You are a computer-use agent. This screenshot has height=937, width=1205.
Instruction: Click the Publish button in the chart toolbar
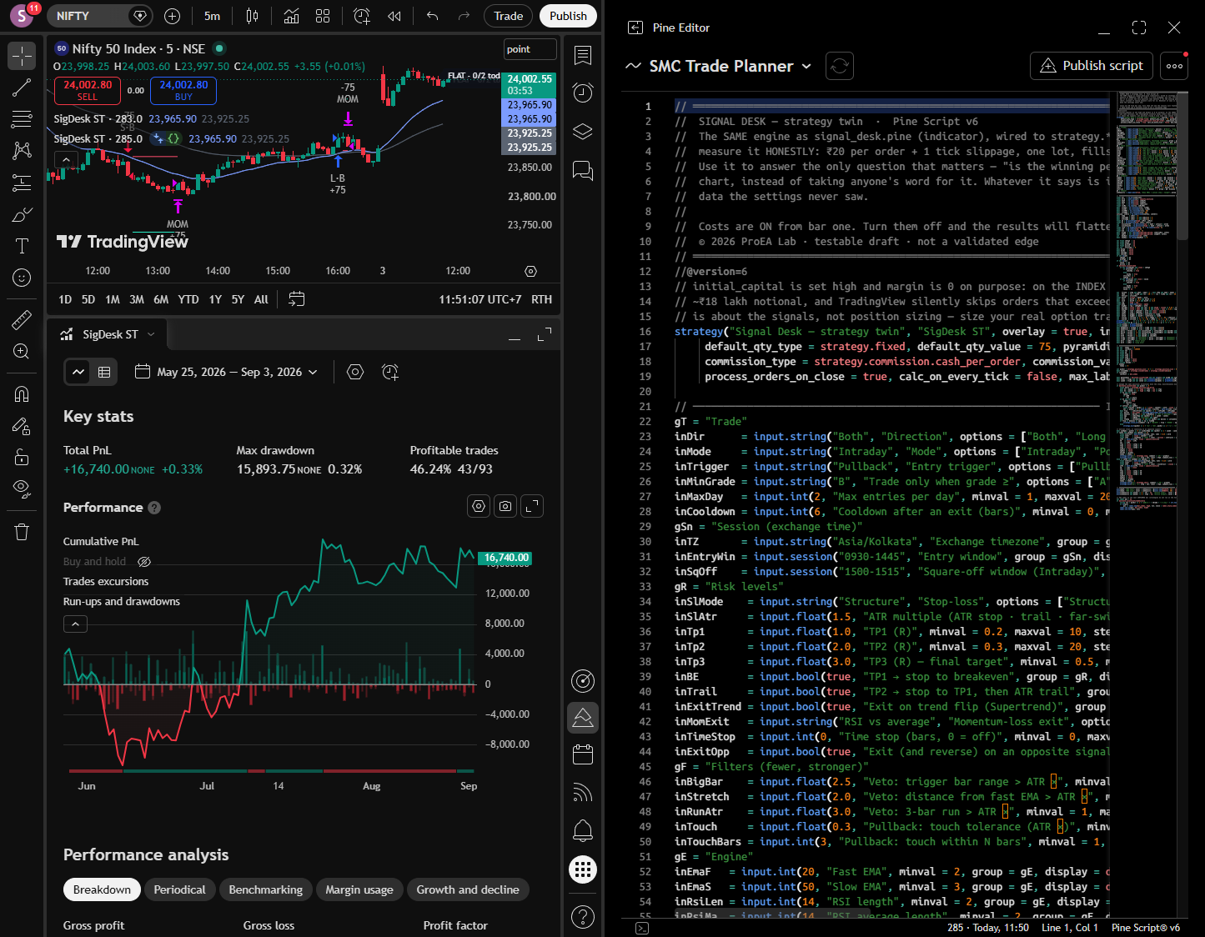pos(568,16)
